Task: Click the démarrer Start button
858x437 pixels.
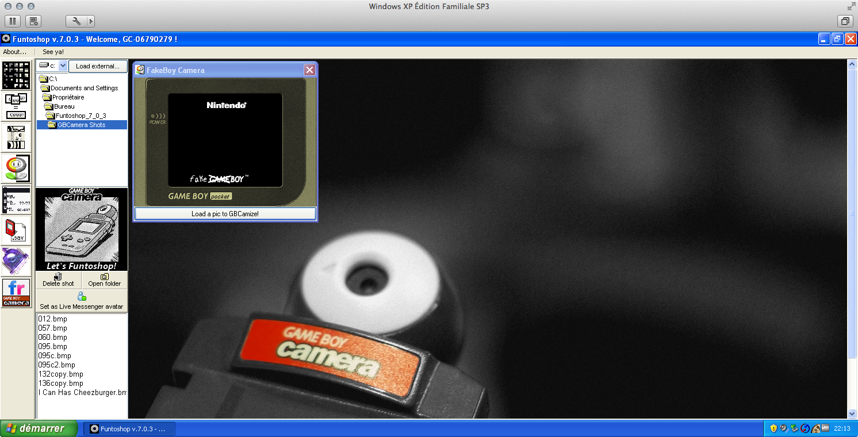Action: (x=39, y=428)
